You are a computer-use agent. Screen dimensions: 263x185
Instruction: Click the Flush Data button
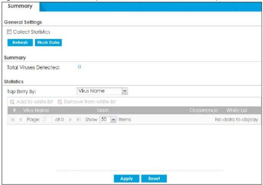click(x=48, y=43)
